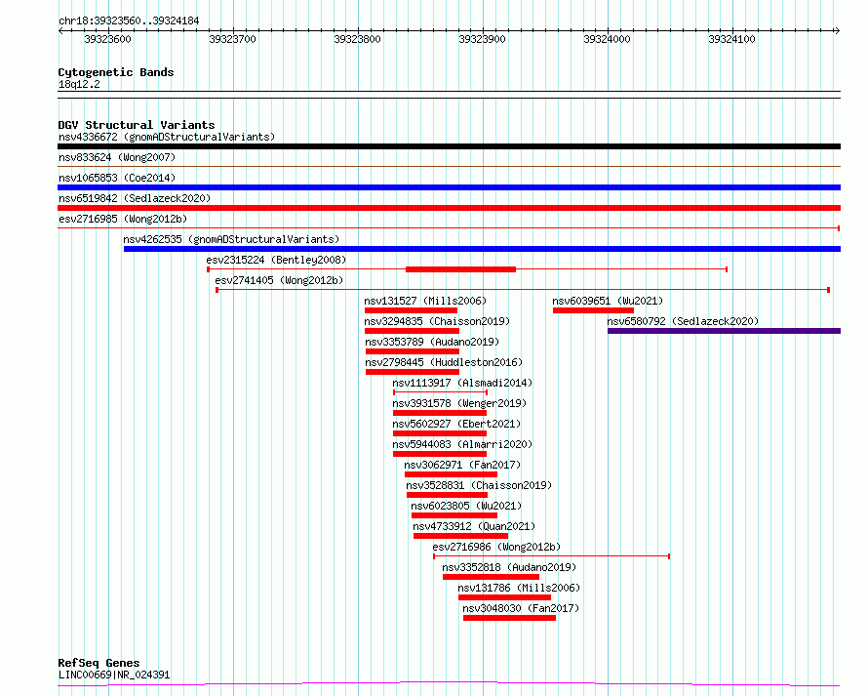Click the 18q12.2 cytogenetic band label
The width and height of the screenshot is (868, 696).
79,84
